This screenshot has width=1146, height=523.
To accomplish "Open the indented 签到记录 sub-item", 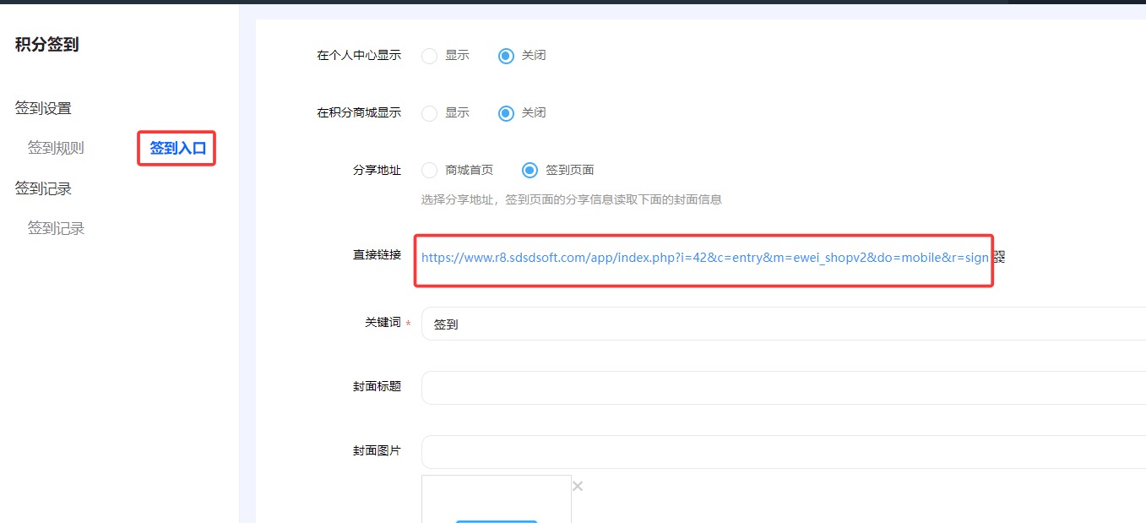I will point(56,229).
